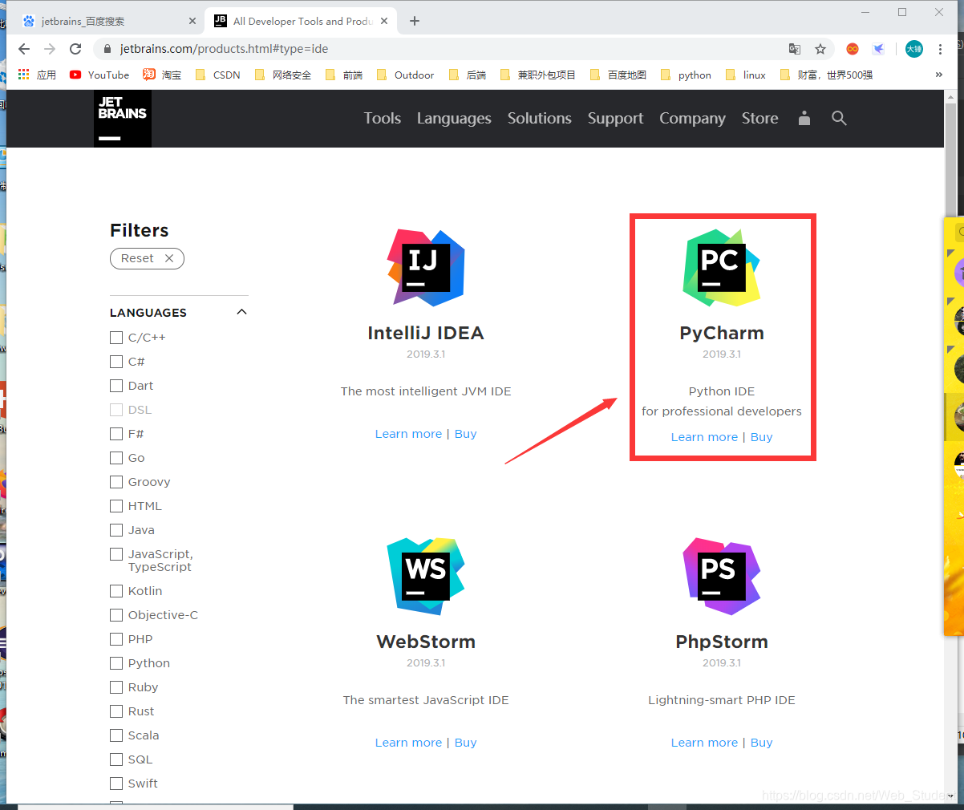Reload the current page
This screenshot has width=964, height=810.
coord(75,49)
